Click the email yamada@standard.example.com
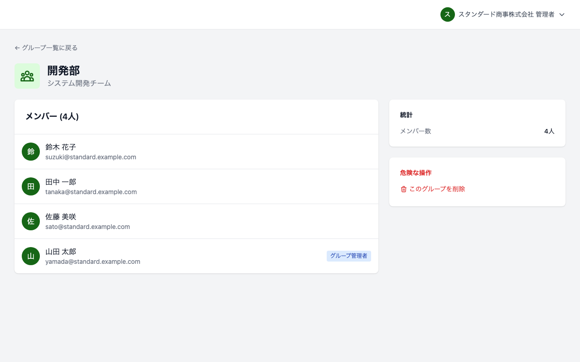Screen dimensions: 580x362 pyautogui.click(x=92, y=262)
